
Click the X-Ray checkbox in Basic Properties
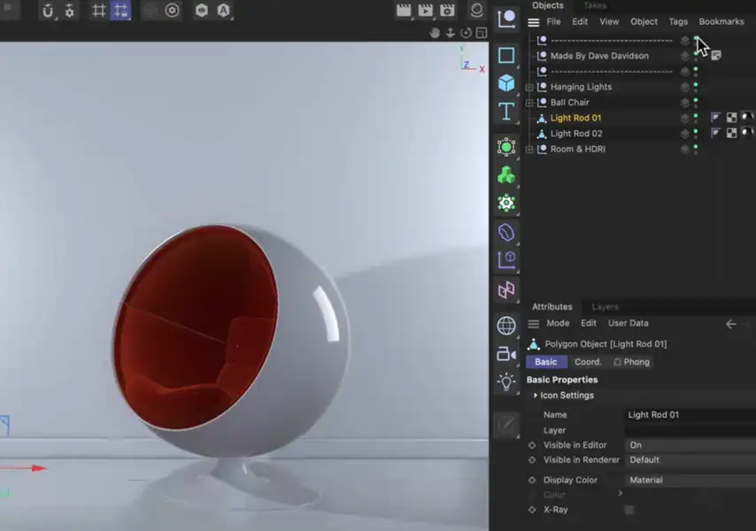click(x=630, y=510)
